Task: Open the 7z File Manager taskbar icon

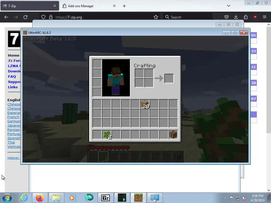Action: point(105,198)
